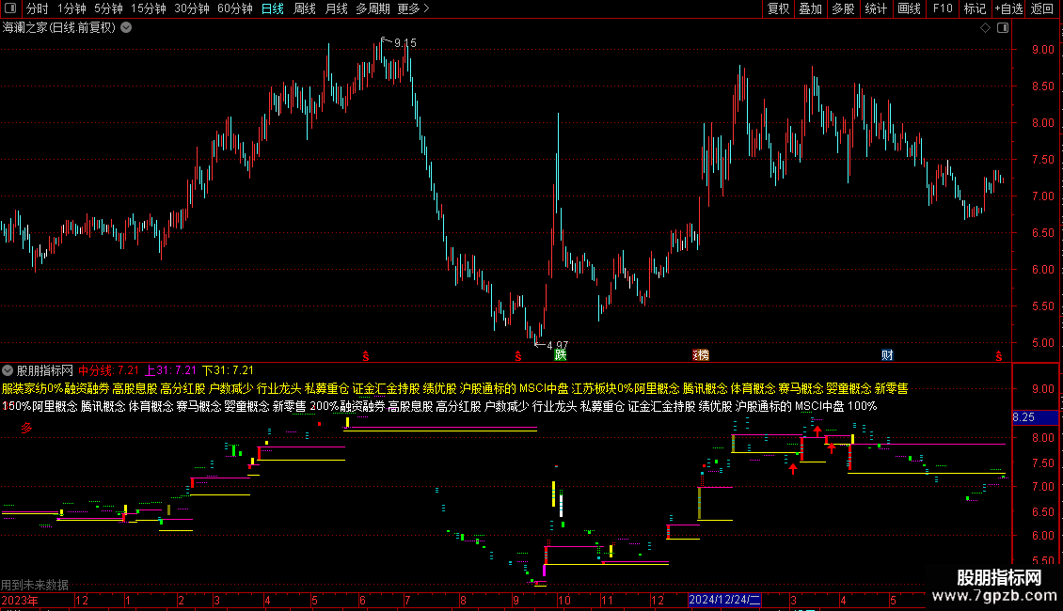Switch to 月线 monthly chart
Image resolution: width=1063 pixels, height=611 pixels.
tap(336, 8)
